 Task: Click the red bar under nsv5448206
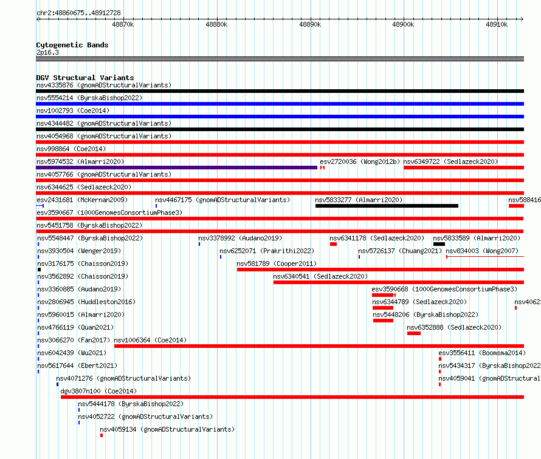pos(383,321)
